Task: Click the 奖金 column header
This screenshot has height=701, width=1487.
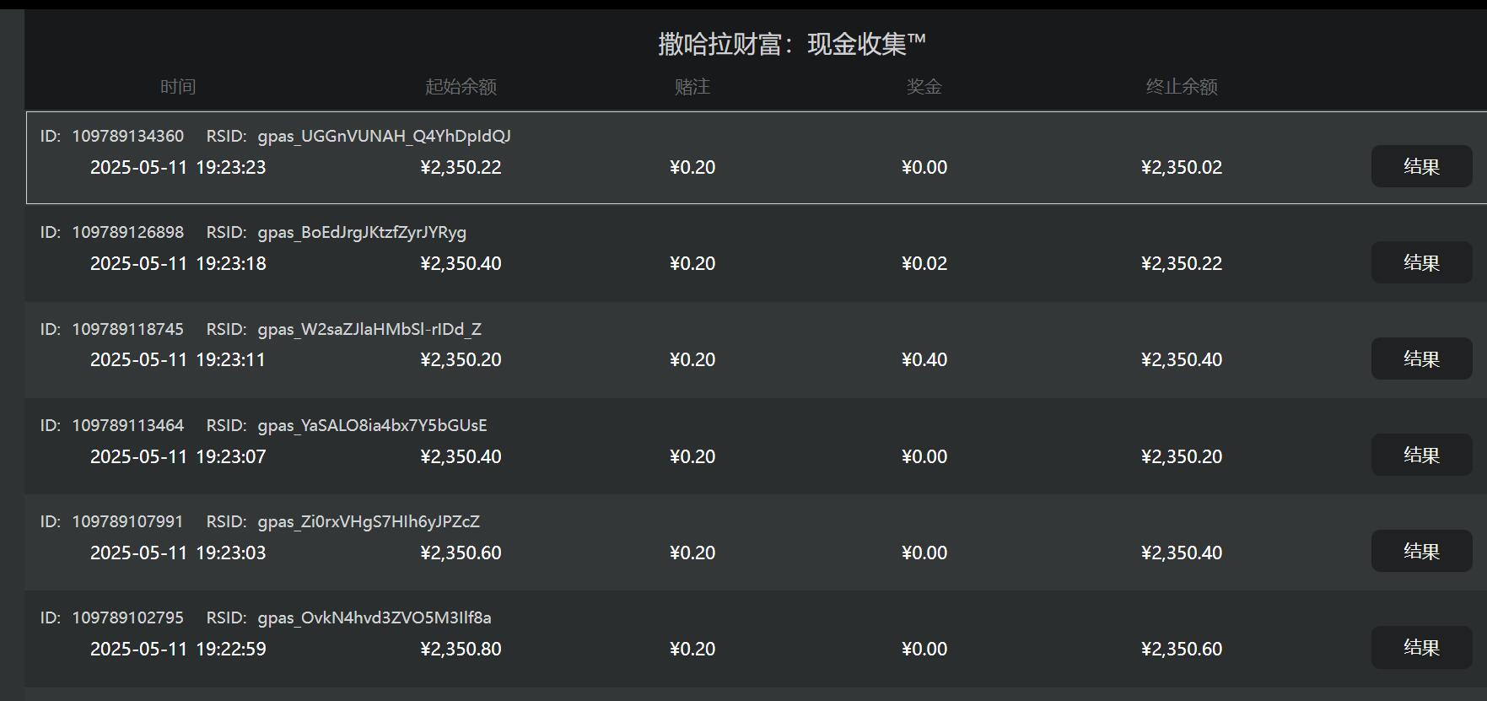Action: click(924, 85)
